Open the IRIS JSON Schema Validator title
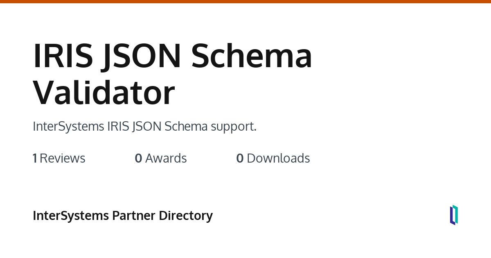The image size is (491, 258). (172, 75)
